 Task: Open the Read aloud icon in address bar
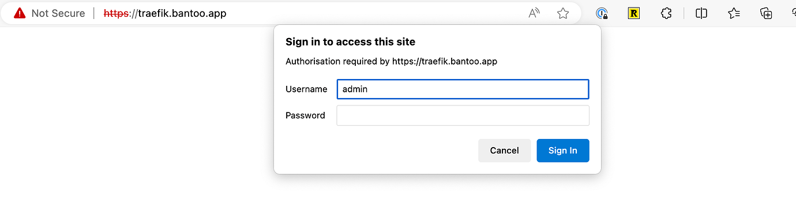click(x=535, y=13)
